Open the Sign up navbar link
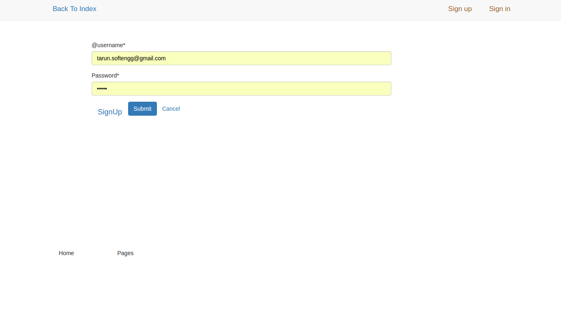Viewport: 561px width, 315px height. pyautogui.click(x=460, y=9)
